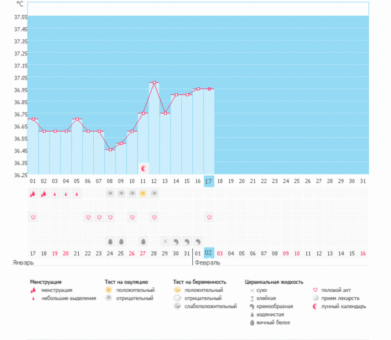The image size is (391, 340).
Task: Open the negative ovulation test icon on day 10
Action: [x=132, y=193]
